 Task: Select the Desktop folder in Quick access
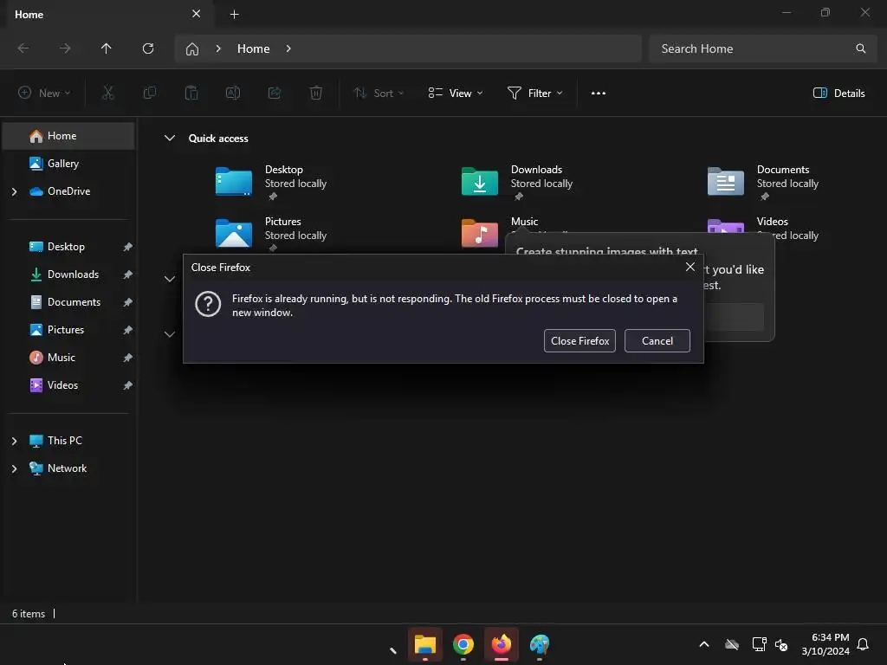(271, 182)
